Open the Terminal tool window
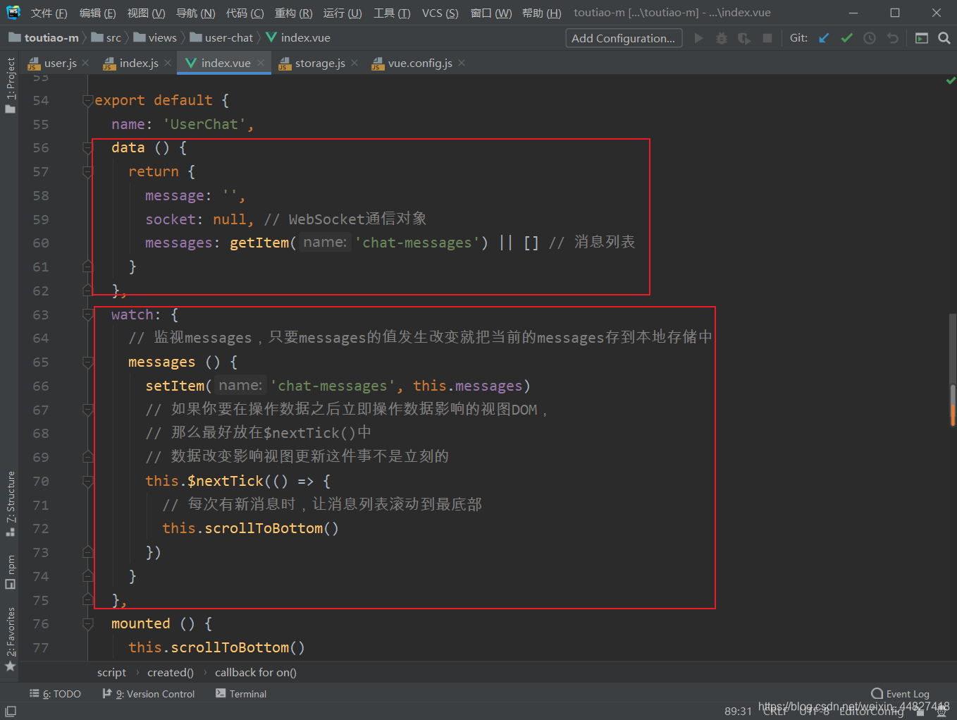The height and width of the screenshot is (720, 957). [x=241, y=694]
